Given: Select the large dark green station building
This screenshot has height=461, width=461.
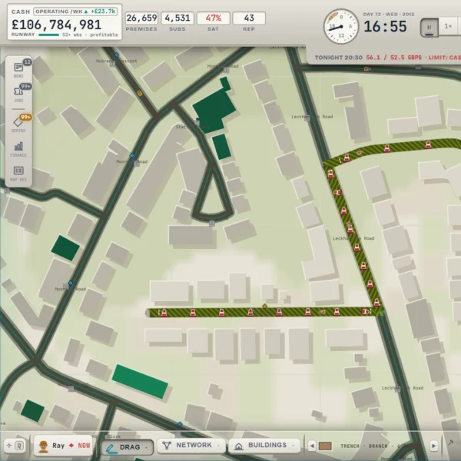Looking at the screenshot, I should tap(214, 108).
